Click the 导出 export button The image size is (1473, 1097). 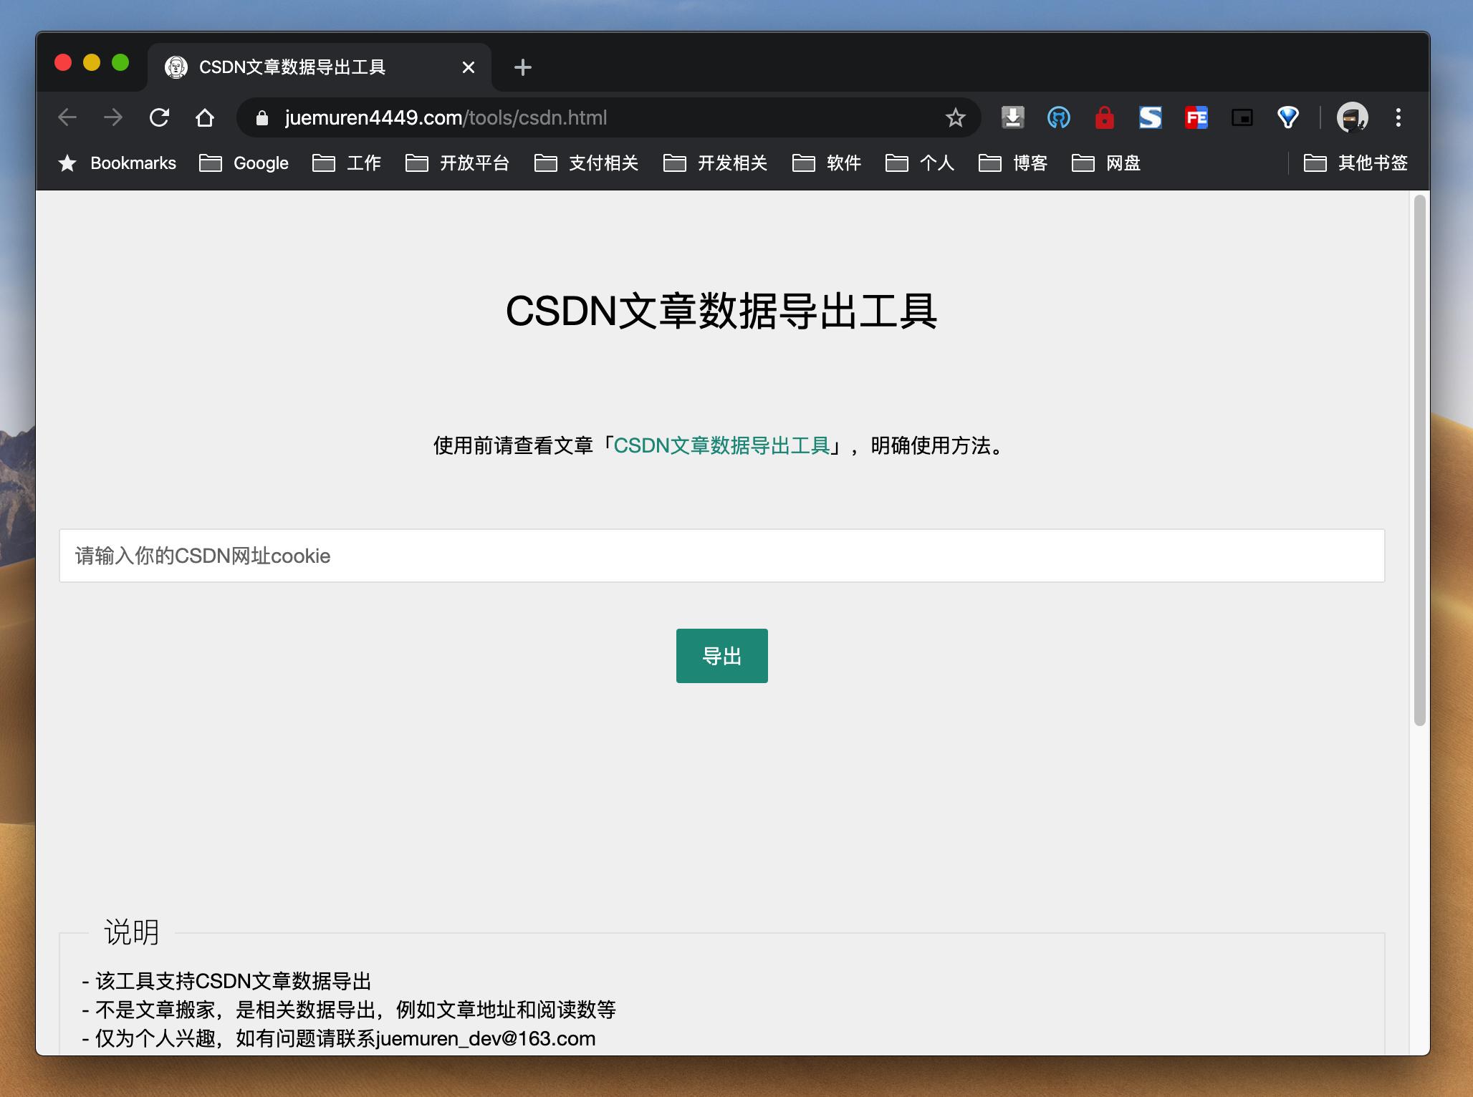click(721, 655)
